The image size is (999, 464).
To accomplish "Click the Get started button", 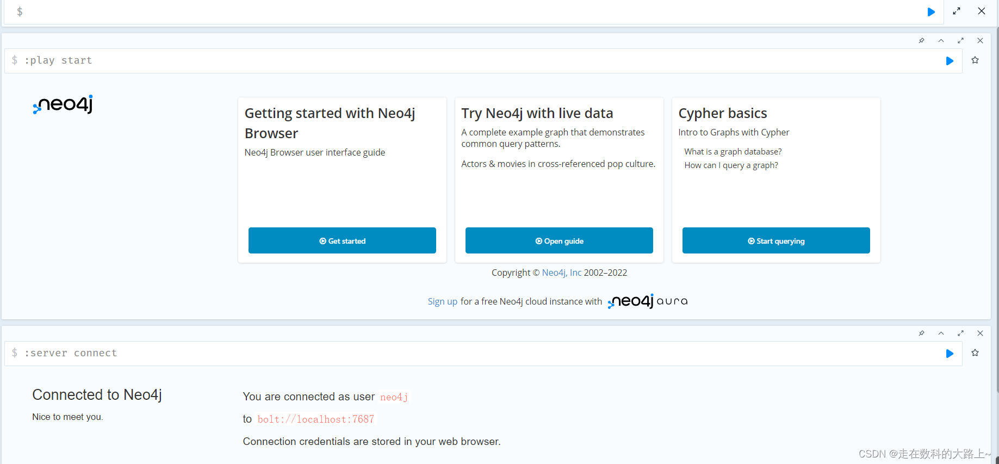I will [x=342, y=240].
